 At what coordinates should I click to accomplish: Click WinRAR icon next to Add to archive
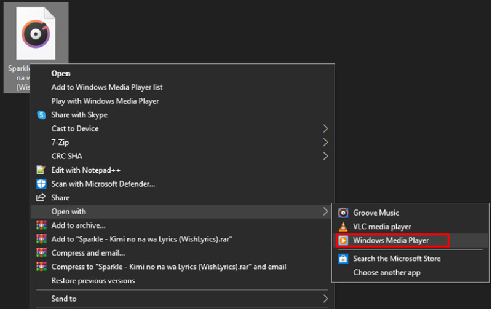(x=41, y=225)
